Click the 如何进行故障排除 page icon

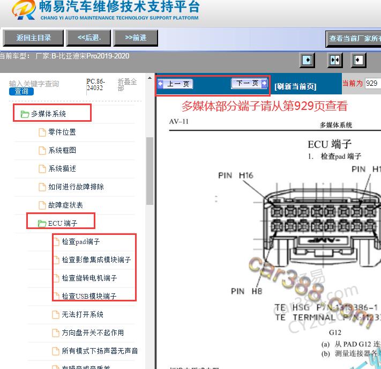click(42, 187)
